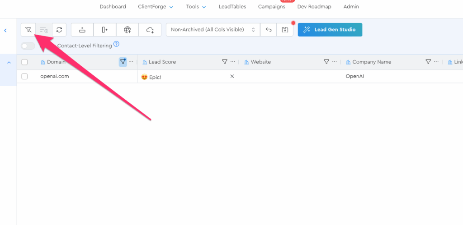Open the help icon beside Contact-Level Filtering
This screenshot has height=225, width=463.
point(116,44)
